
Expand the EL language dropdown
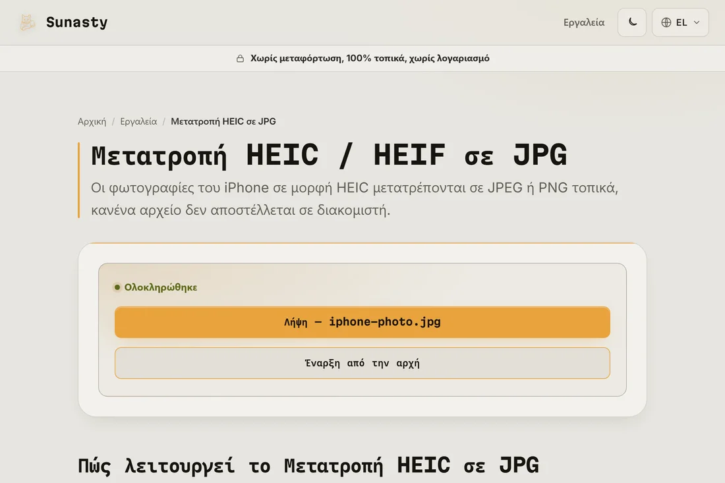pos(680,22)
